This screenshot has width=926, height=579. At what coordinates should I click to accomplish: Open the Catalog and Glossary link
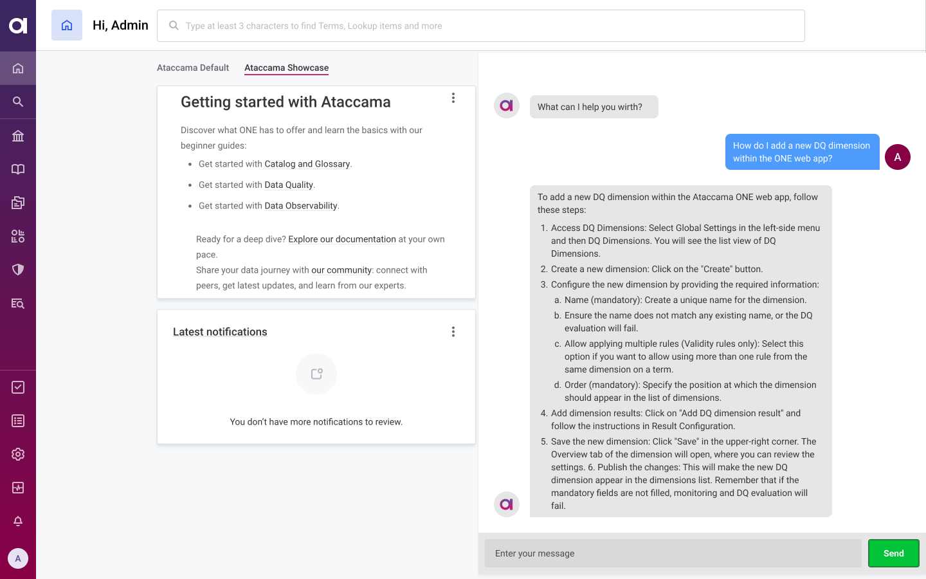(x=307, y=164)
